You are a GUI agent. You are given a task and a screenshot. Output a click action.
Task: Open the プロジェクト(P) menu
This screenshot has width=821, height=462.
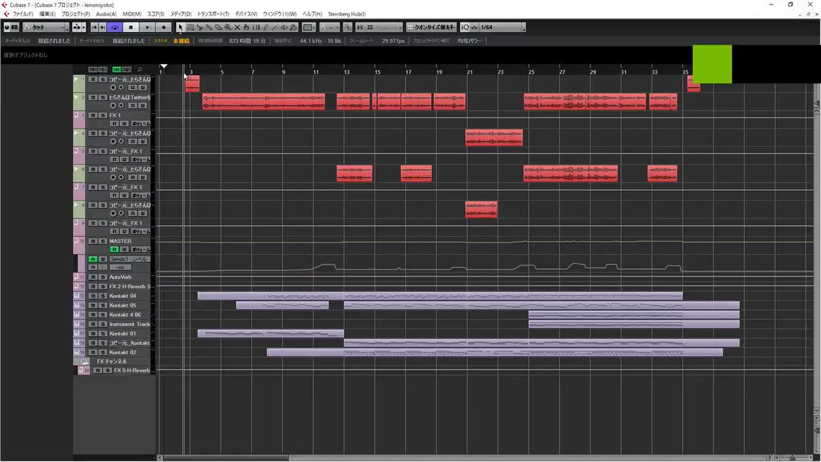point(75,14)
